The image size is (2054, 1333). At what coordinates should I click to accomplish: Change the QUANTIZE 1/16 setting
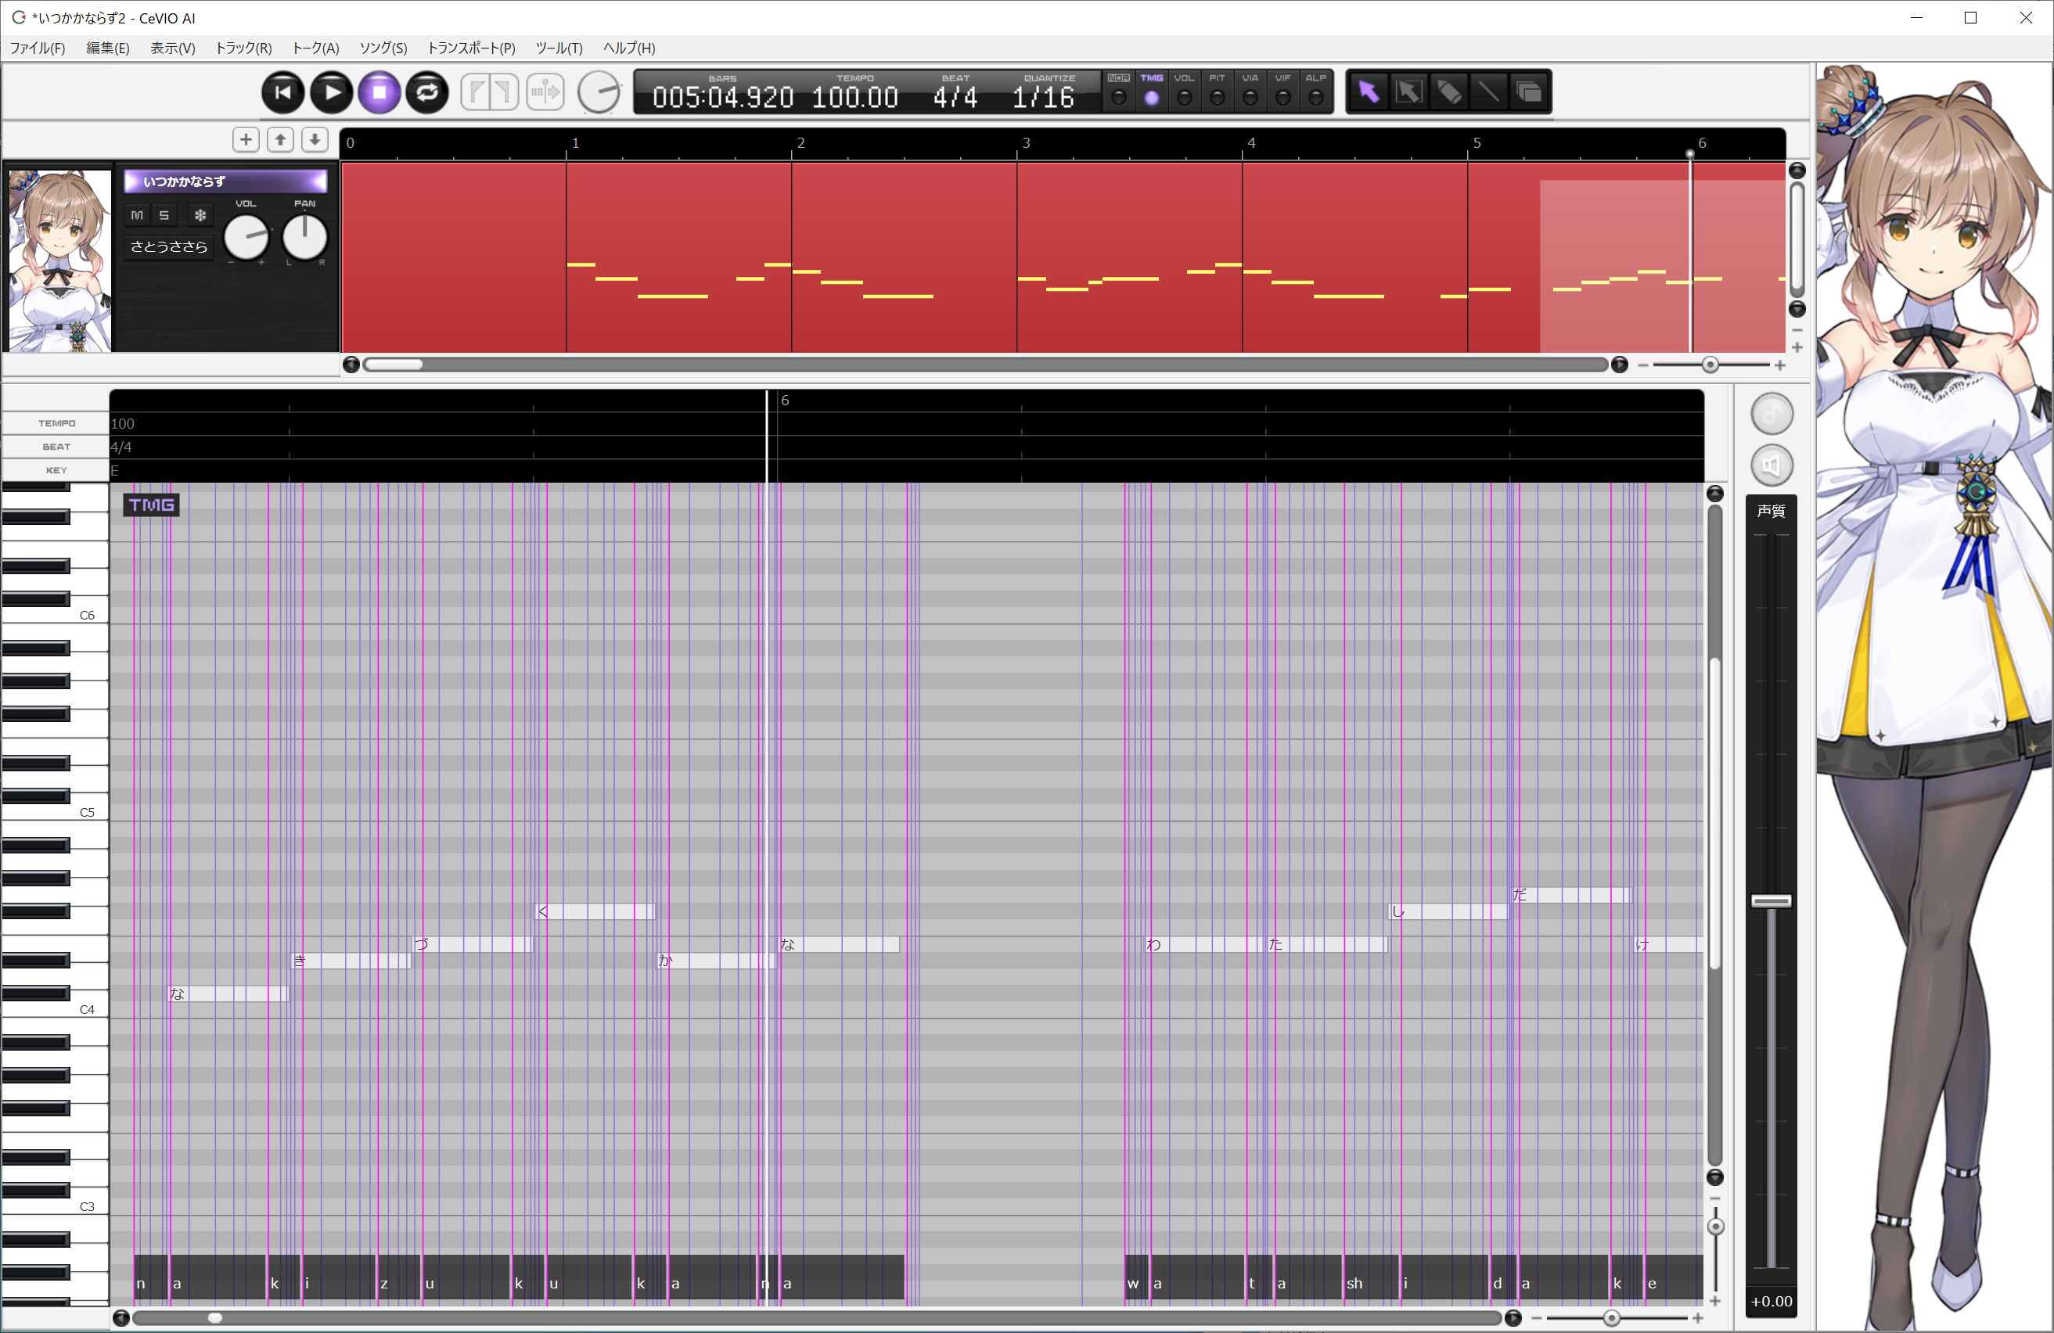(x=1043, y=97)
